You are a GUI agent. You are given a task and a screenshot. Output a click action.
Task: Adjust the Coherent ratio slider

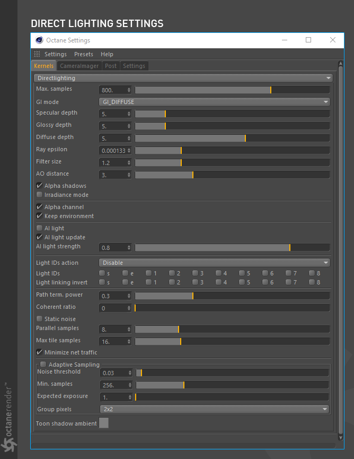point(232,308)
